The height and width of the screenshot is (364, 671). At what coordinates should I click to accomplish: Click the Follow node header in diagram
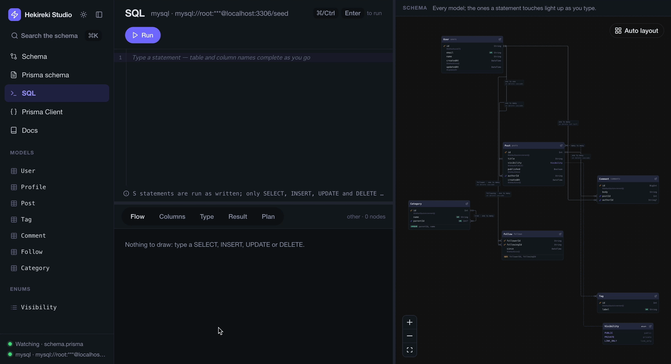pos(533,234)
